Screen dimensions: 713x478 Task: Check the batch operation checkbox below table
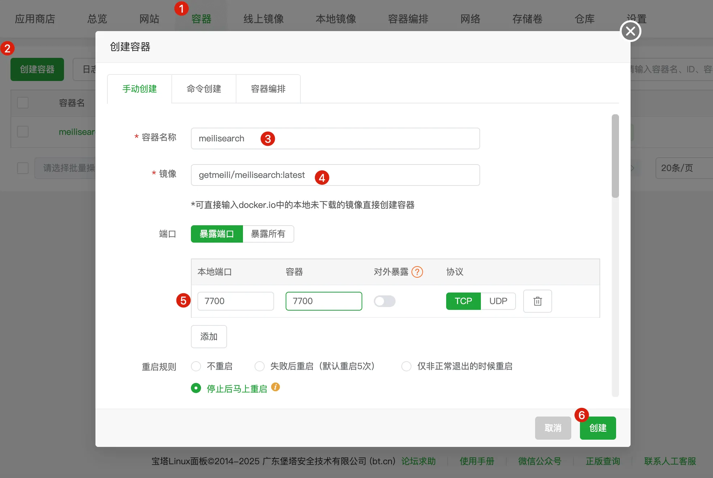click(x=23, y=168)
